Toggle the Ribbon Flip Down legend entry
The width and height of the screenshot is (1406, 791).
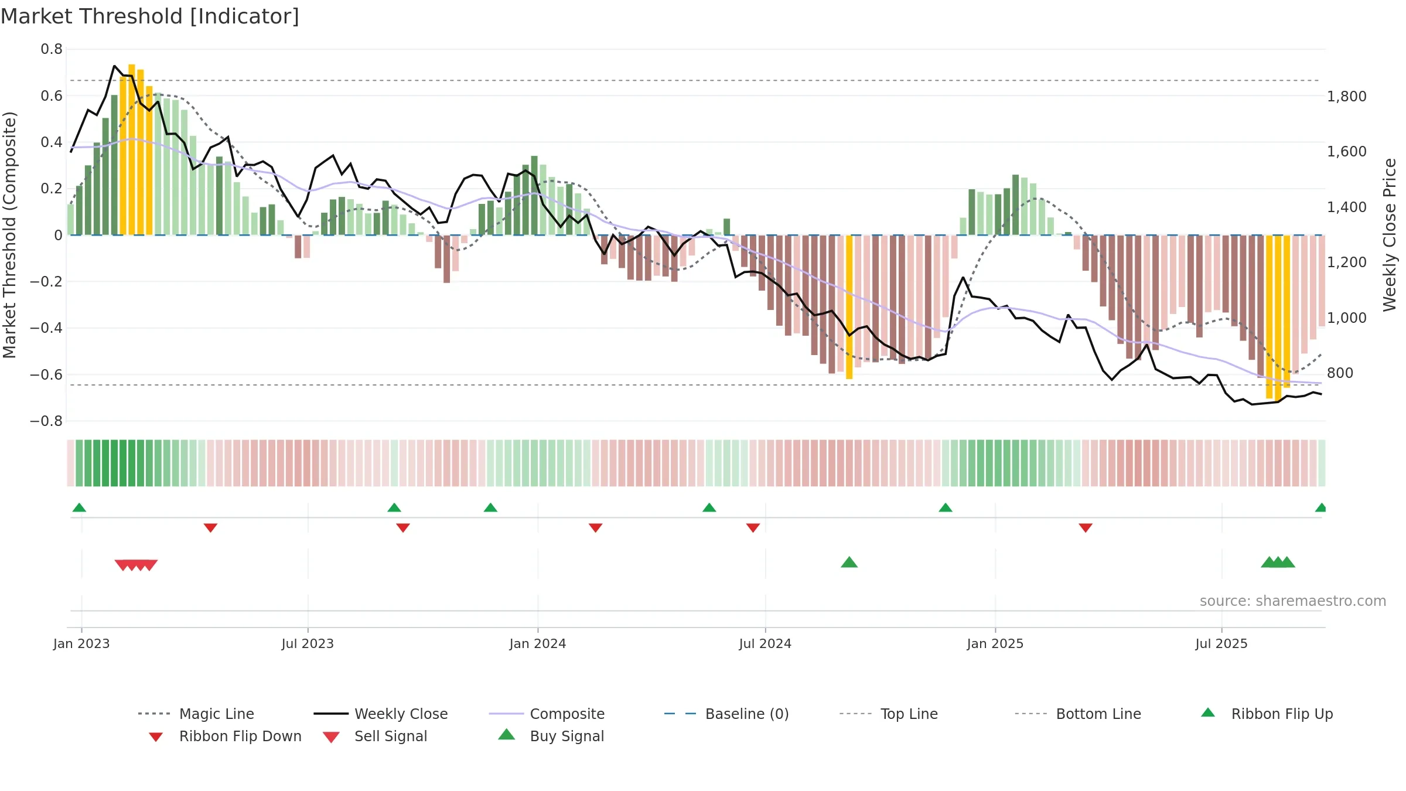pyautogui.click(x=225, y=736)
